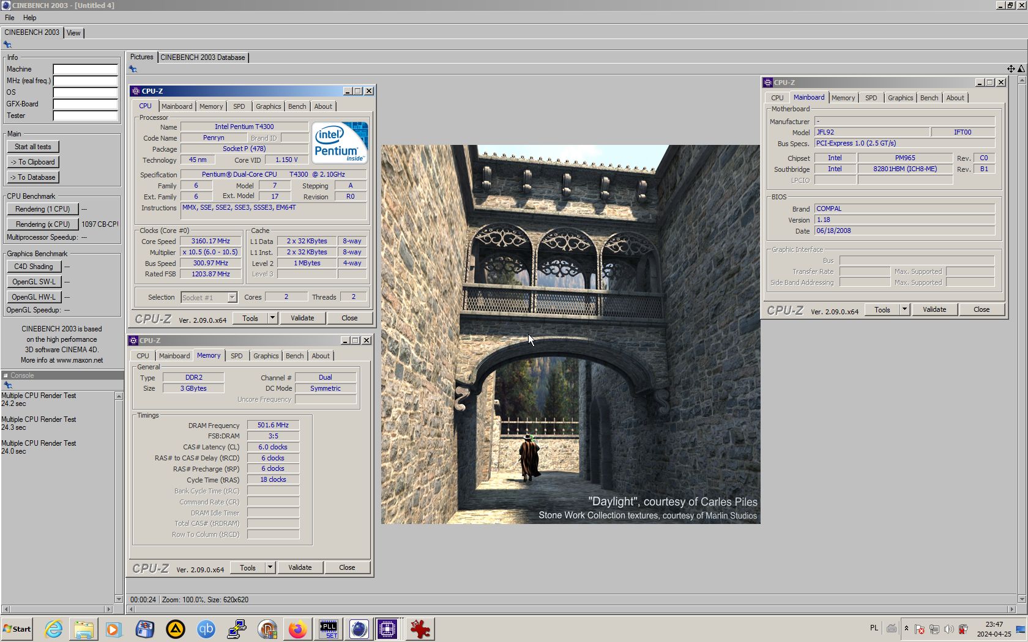Viewport: 1028px width, 642px height.
Task: Click Tools button in CPU-Z Mainboard window
Action: pos(882,309)
